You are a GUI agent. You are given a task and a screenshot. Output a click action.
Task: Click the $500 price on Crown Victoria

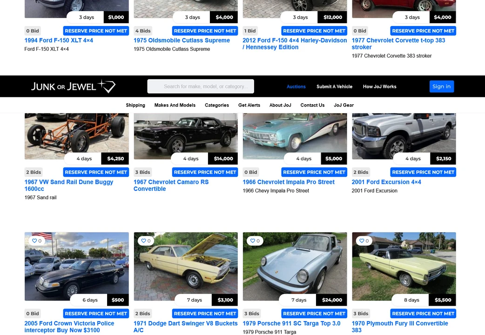click(x=118, y=300)
